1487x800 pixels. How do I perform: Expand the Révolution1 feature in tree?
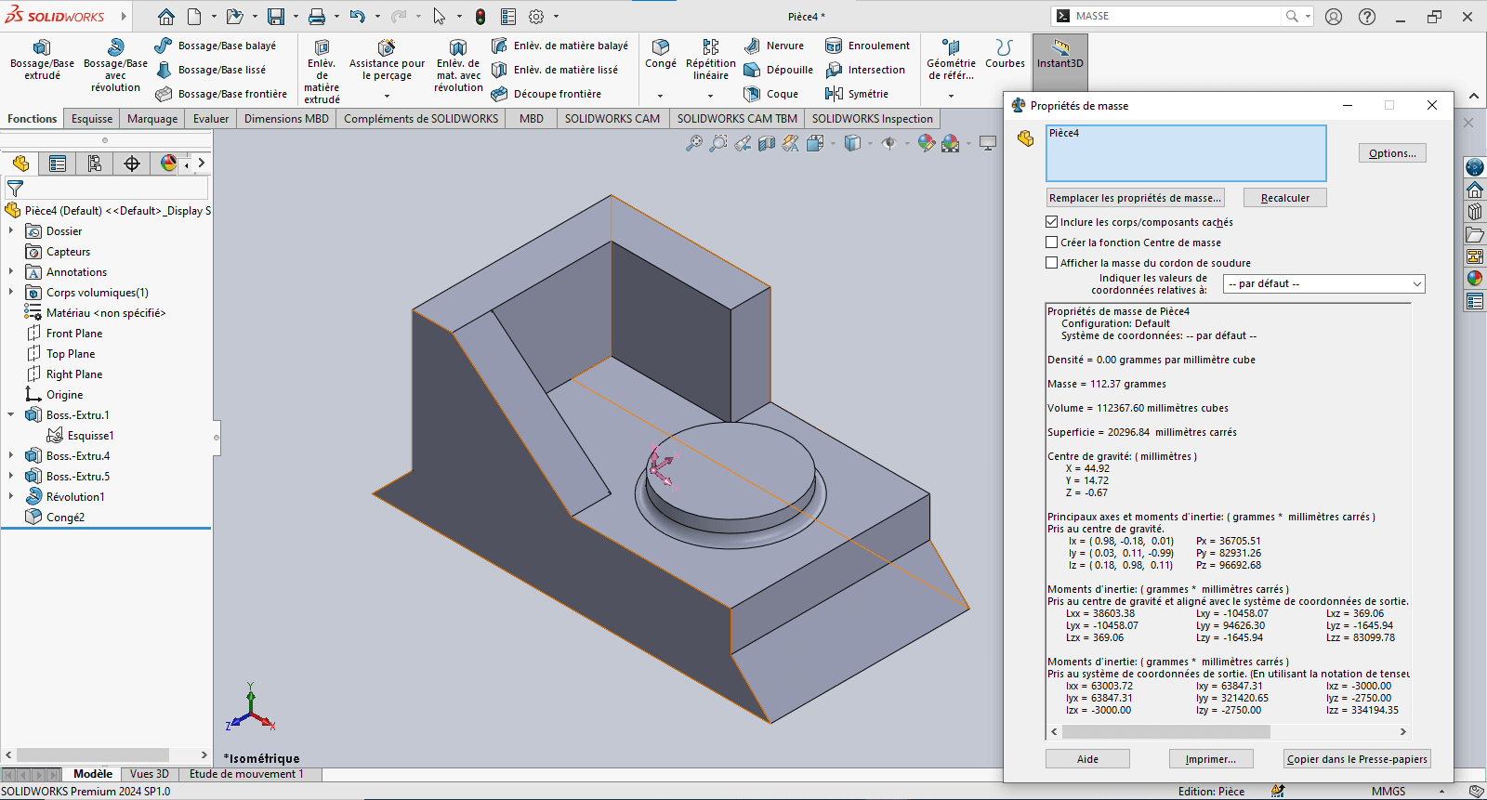tap(11, 497)
